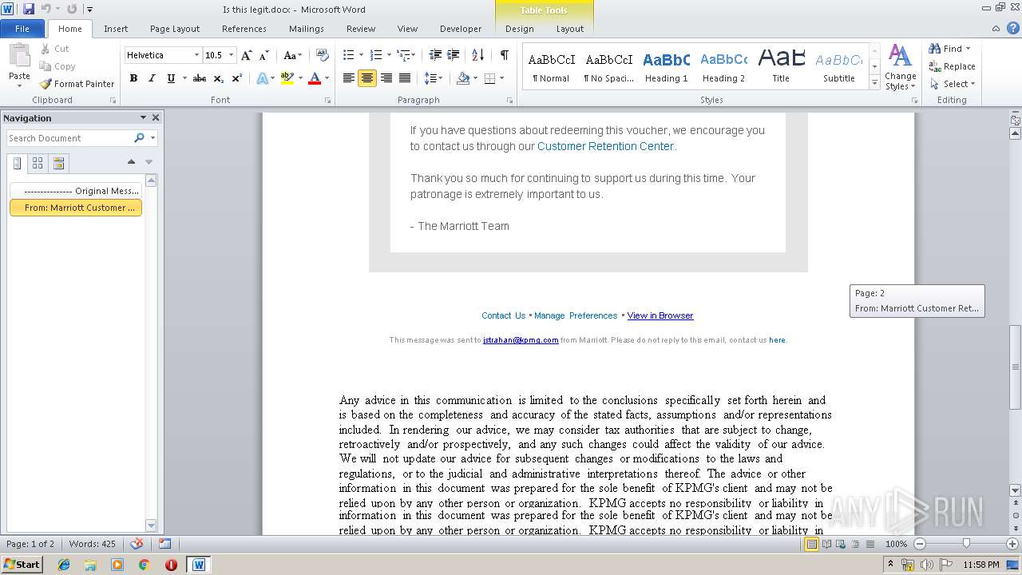The width and height of the screenshot is (1022, 575).
Task: Shrink font size icon
Action: (x=263, y=55)
